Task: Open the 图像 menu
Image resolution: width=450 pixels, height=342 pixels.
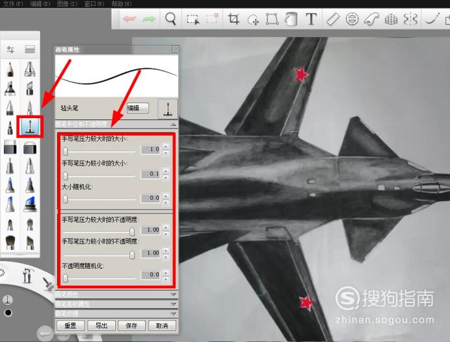Action: click(x=67, y=4)
